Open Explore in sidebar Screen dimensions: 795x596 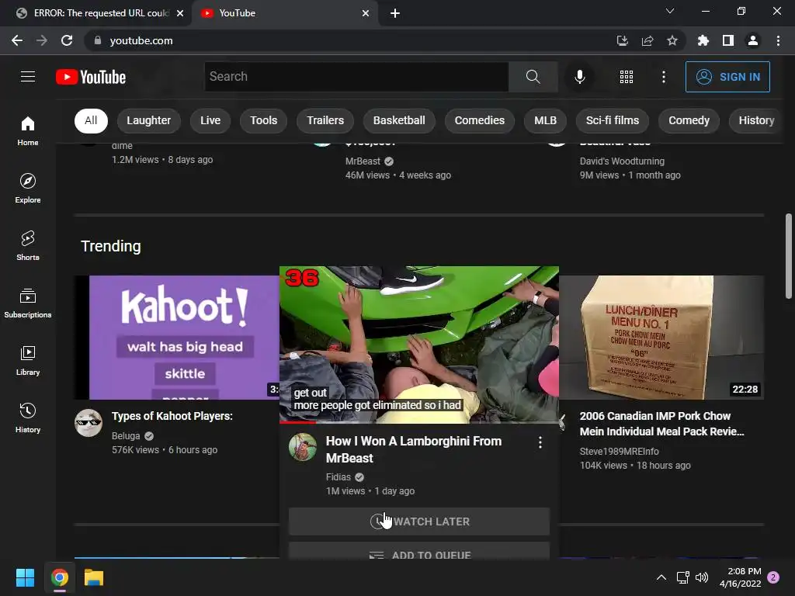pos(28,188)
